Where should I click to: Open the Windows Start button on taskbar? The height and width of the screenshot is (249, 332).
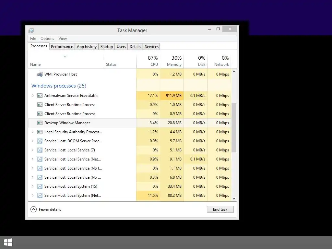[8, 243]
